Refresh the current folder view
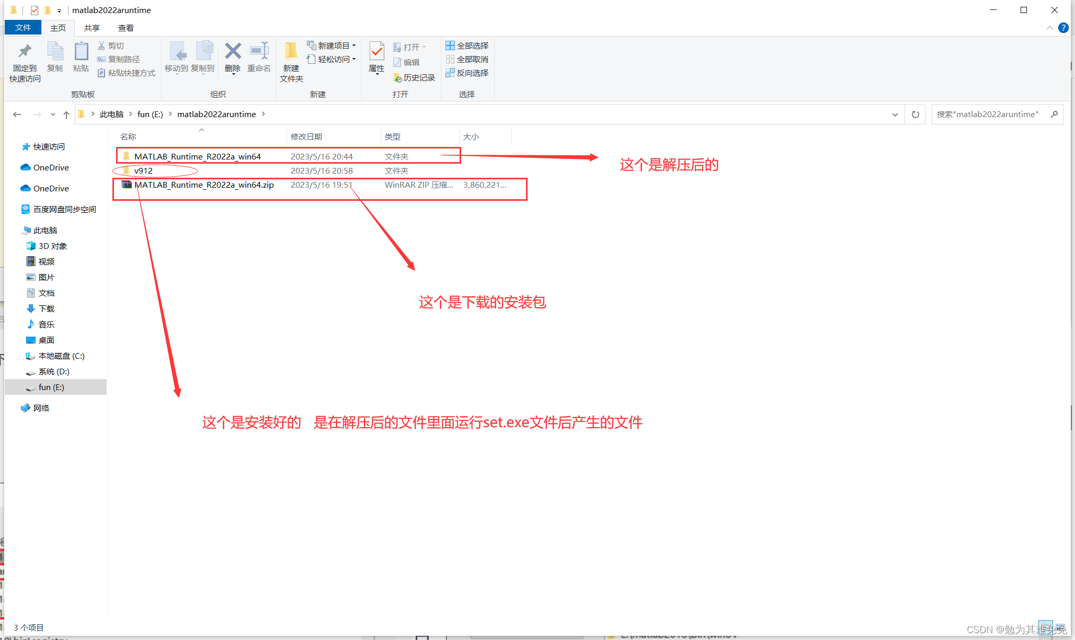The width and height of the screenshot is (1075, 640). (x=916, y=115)
